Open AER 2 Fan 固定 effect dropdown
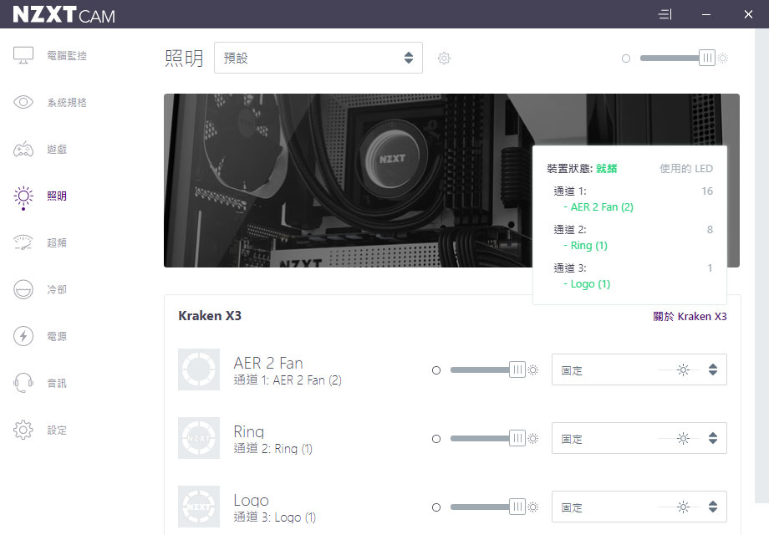Viewport: 769px width, 535px height. [639, 369]
